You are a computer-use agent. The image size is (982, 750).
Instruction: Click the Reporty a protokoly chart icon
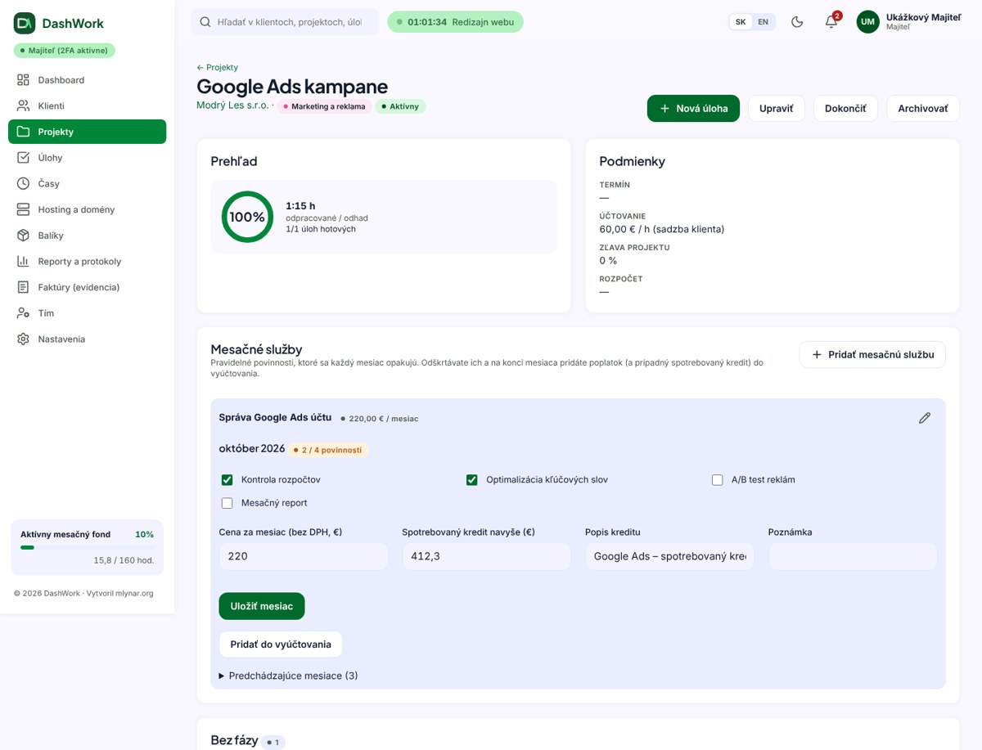click(23, 262)
